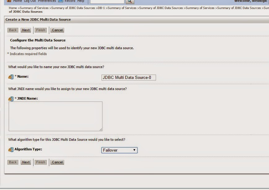
Task: Click the bottom Back button
Action: pyautogui.click(x=12, y=162)
